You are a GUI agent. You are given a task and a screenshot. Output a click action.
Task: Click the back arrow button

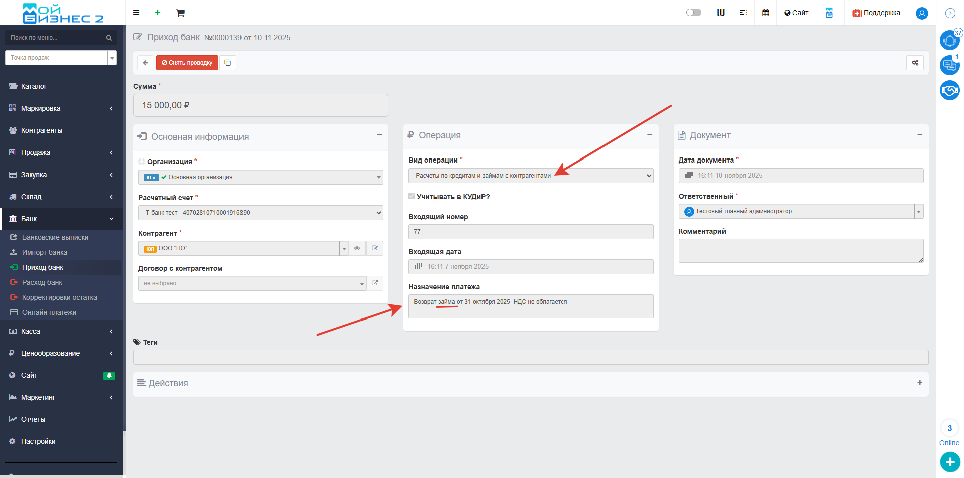click(x=145, y=63)
